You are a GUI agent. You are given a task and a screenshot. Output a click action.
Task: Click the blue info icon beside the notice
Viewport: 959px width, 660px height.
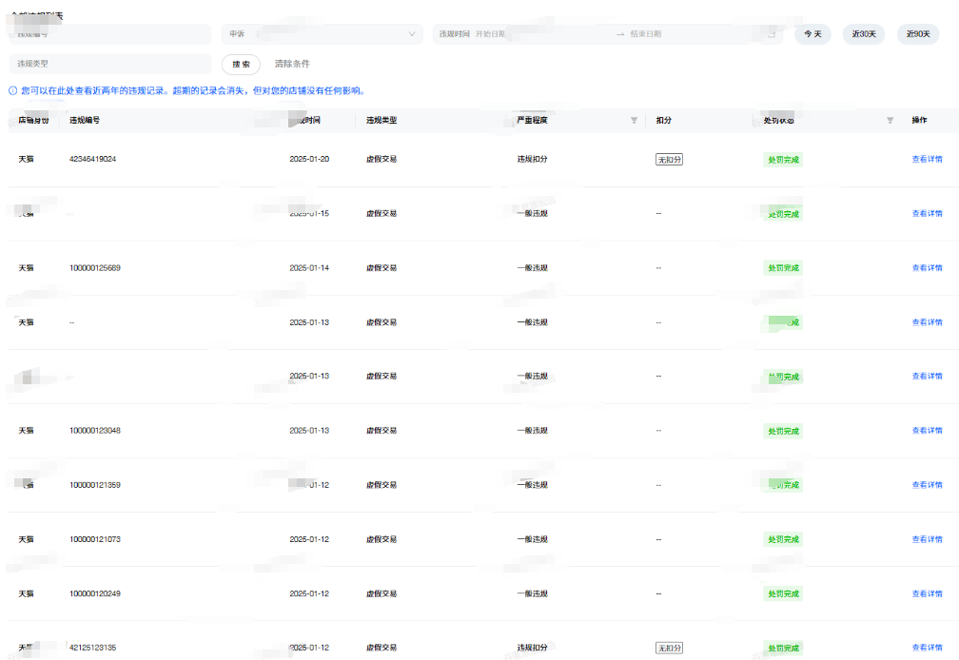click(12, 91)
